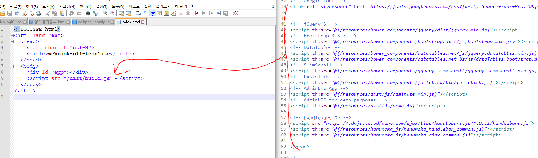This screenshot has width=538, height=158.
Task: Open the 도구(O) menu
Action: pyautogui.click(x=118, y=6)
